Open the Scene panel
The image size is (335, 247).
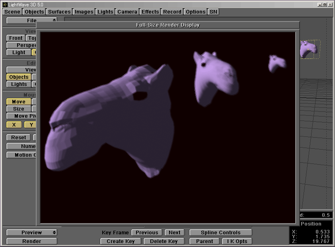[12, 12]
